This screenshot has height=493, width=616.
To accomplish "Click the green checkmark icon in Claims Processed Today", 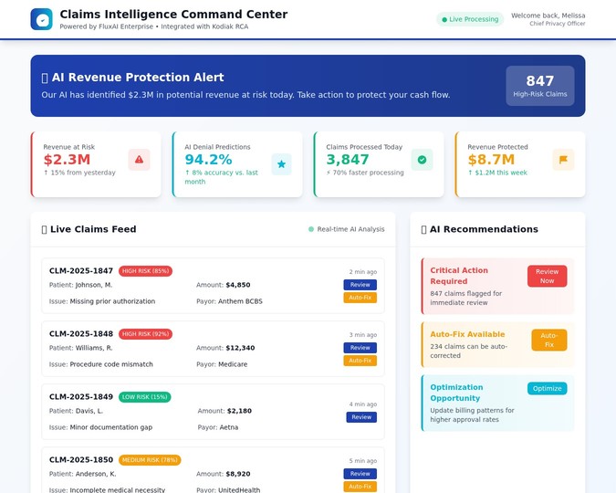I will click(422, 160).
